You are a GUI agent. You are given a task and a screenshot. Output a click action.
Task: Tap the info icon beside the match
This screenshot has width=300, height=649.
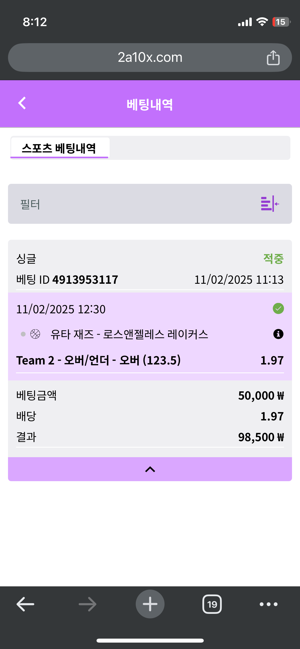click(278, 334)
